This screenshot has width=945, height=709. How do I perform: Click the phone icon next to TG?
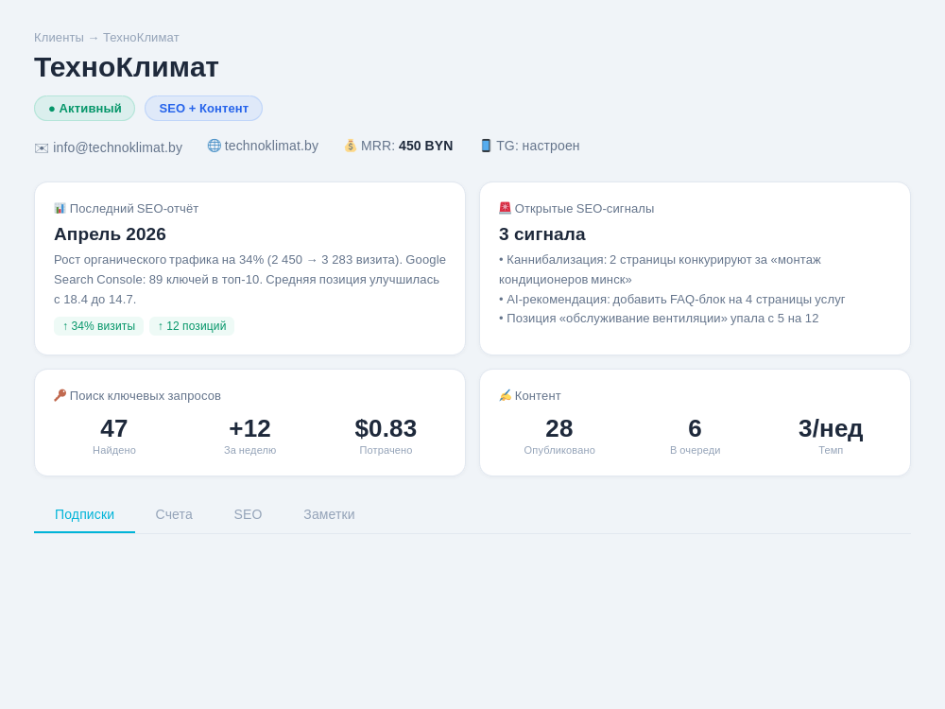(486, 146)
